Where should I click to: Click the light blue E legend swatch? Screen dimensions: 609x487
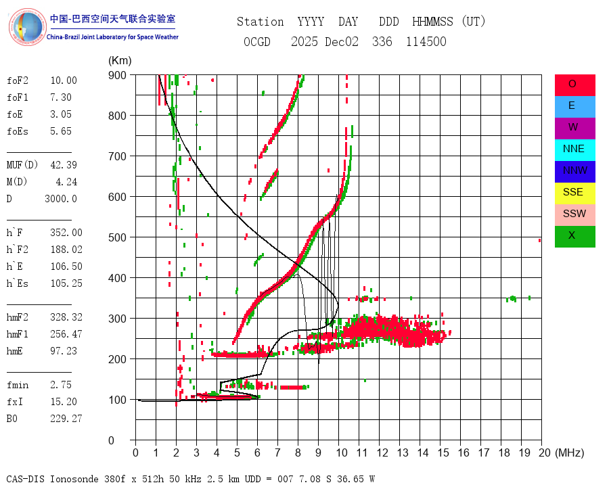(574, 107)
